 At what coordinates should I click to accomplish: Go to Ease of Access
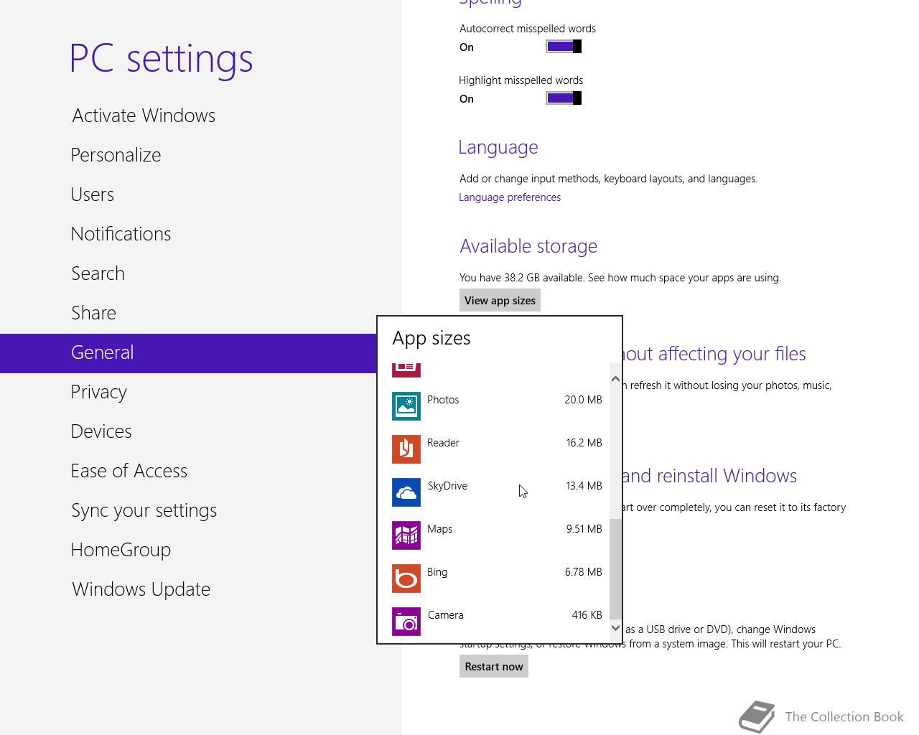coord(129,471)
